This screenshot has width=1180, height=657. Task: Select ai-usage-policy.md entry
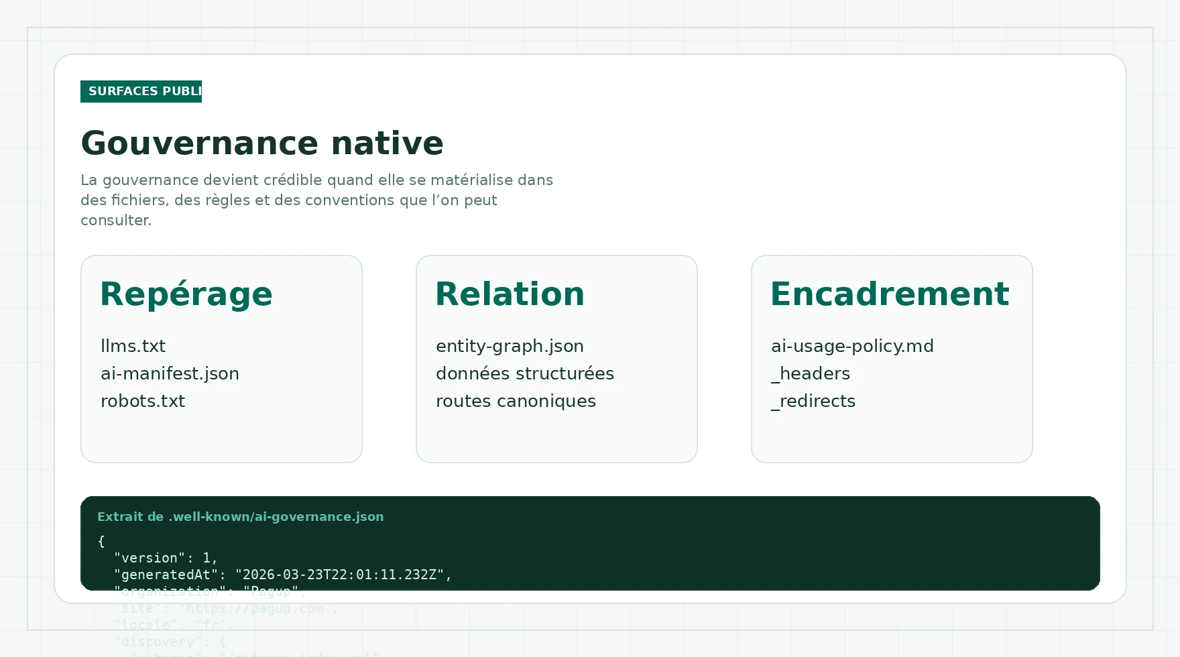point(852,346)
